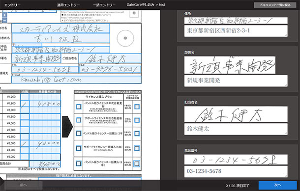The image size is (300, 191).
Task: Check left box for サポートライセンス年次自動更新
Action: [x=79, y=120]
